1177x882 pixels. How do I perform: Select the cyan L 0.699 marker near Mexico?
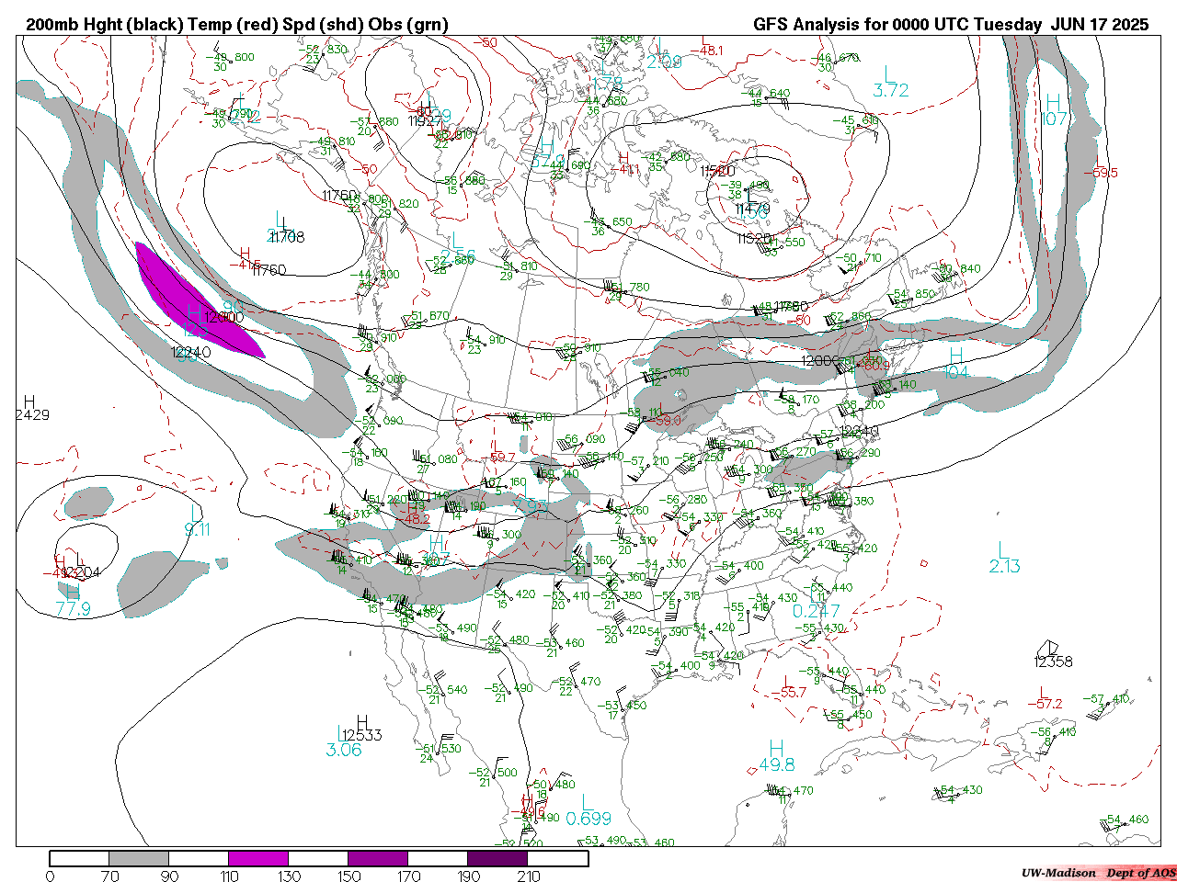pyautogui.click(x=588, y=811)
